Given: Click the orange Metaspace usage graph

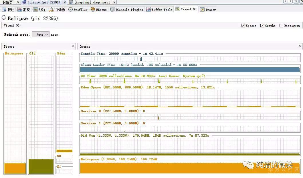Looking at the screenshot, I should pos(190,168).
